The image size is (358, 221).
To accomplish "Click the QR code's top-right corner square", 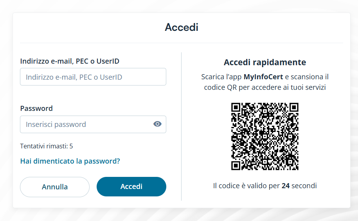I will coord(294,107).
